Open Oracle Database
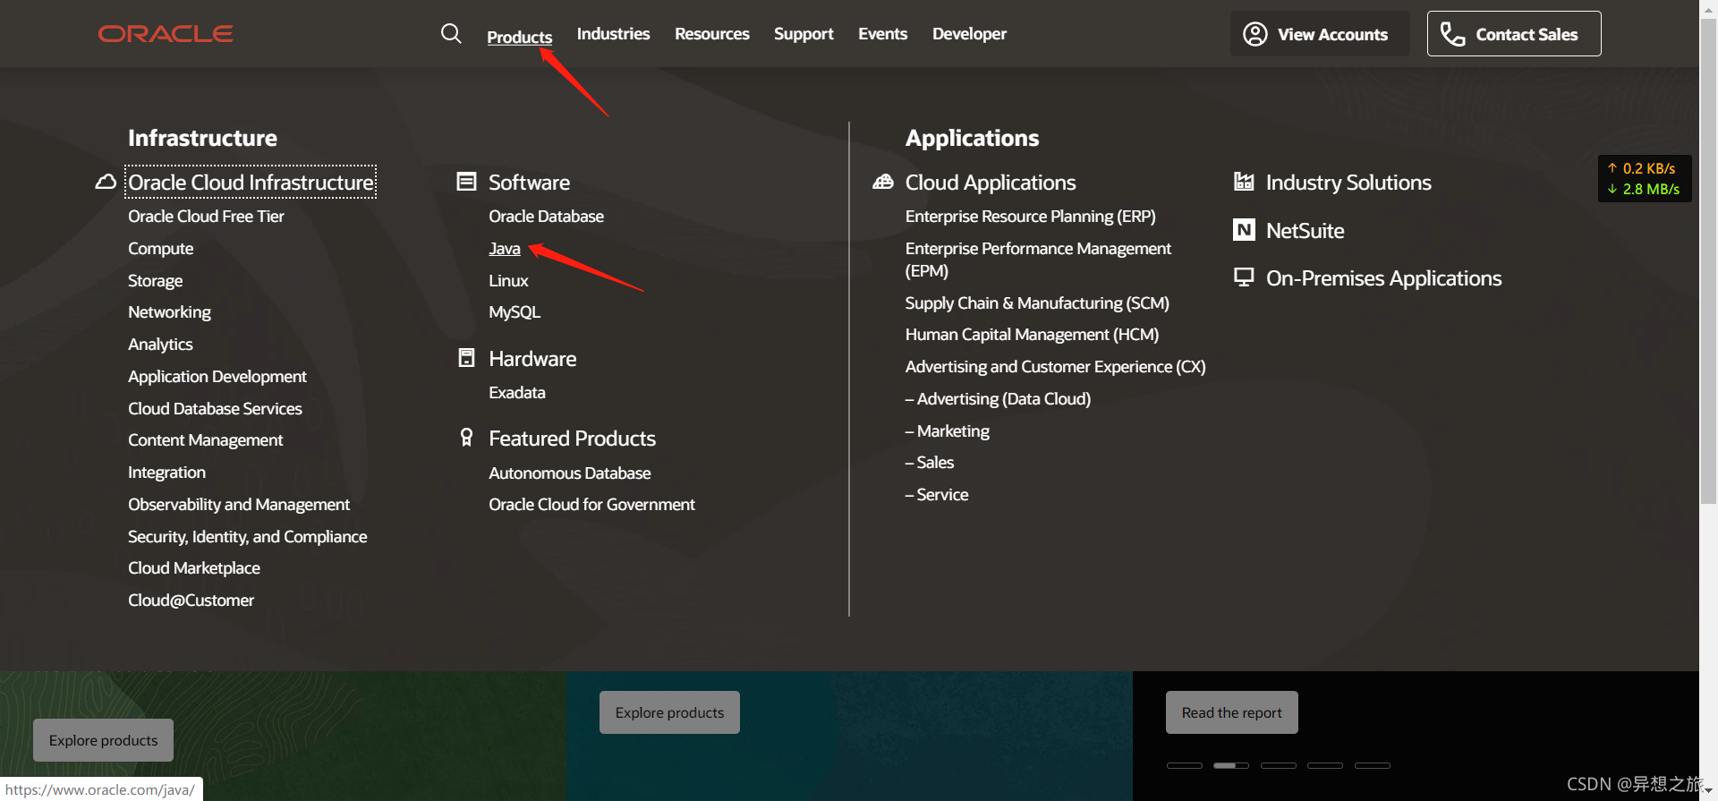This screenshot has width=1718, height=801. (x=546, y=217)
